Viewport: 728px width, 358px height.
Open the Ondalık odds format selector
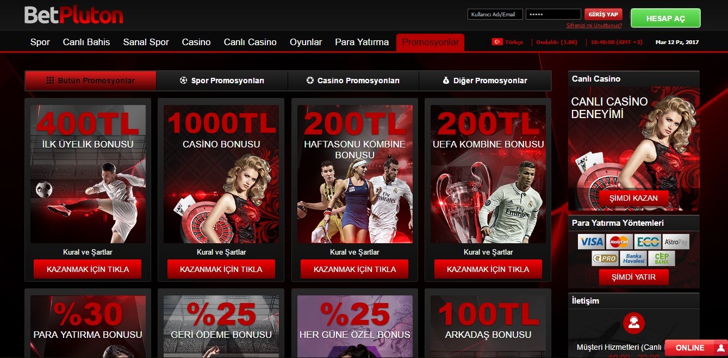(557, 42)
